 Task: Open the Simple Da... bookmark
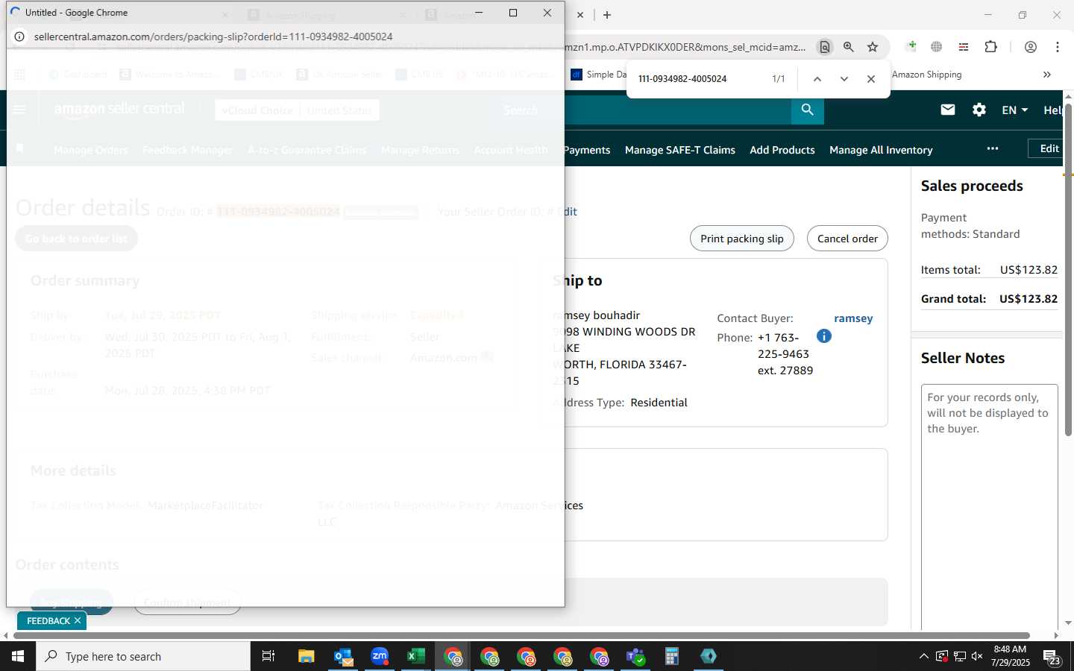[600, 75]
